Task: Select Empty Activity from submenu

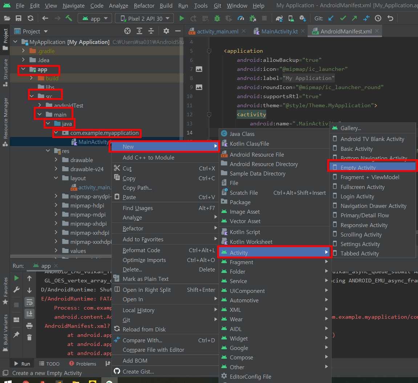Action: [372, 168]
